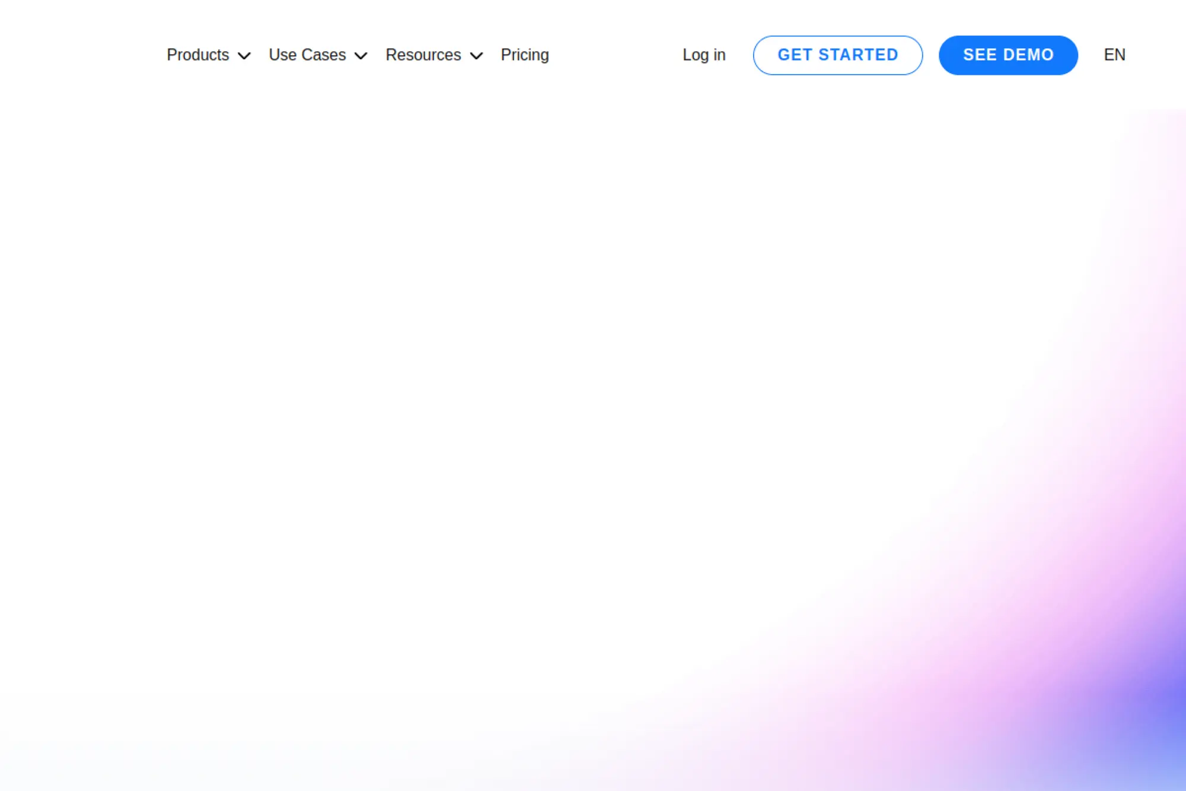The width and height of the screenshot is (1186, 791).
Task: Select the Products navigation label
Action: (x=197, y=55)
